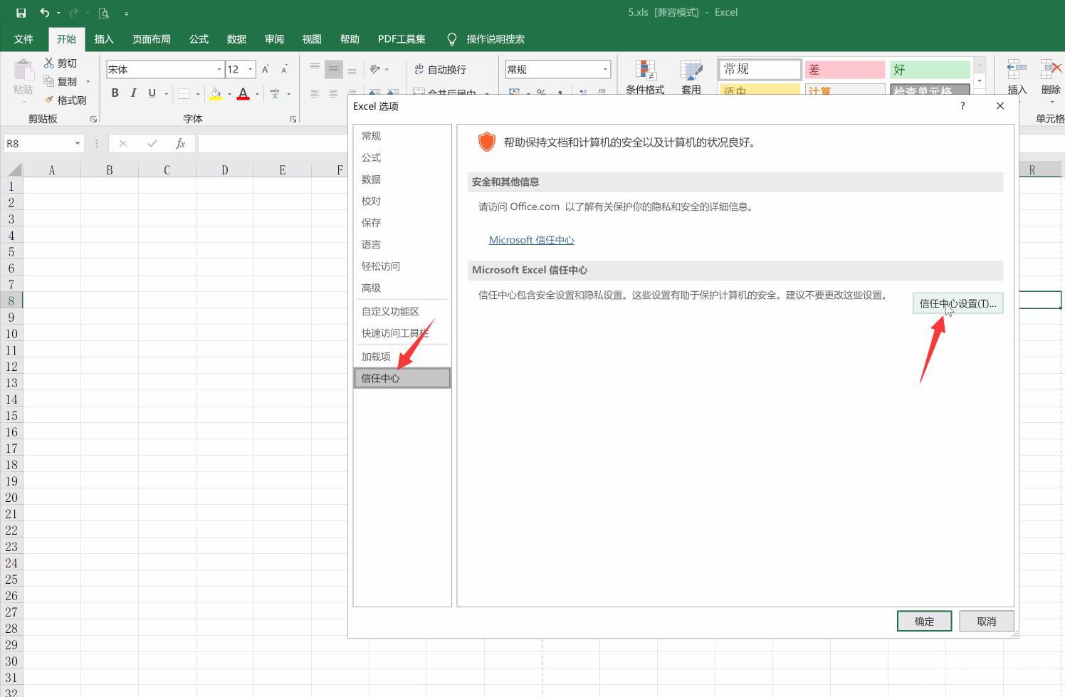Click the 确定 button in Excel 选项
Image resolution: width=1065 pixels, height=697 pixels.
click(x=924, y=621)
